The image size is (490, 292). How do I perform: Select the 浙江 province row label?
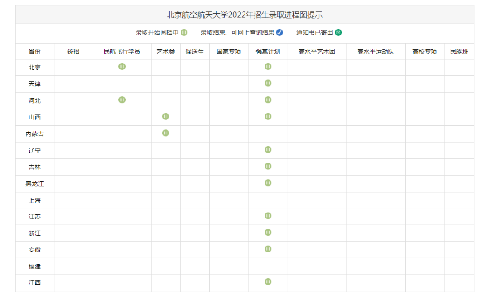34,233
